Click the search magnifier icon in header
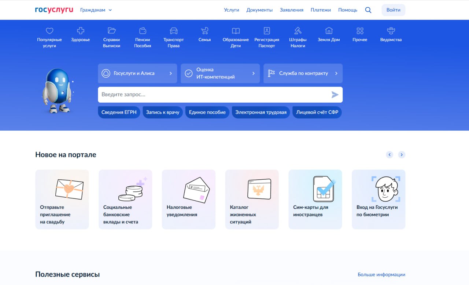 (368, 10)
